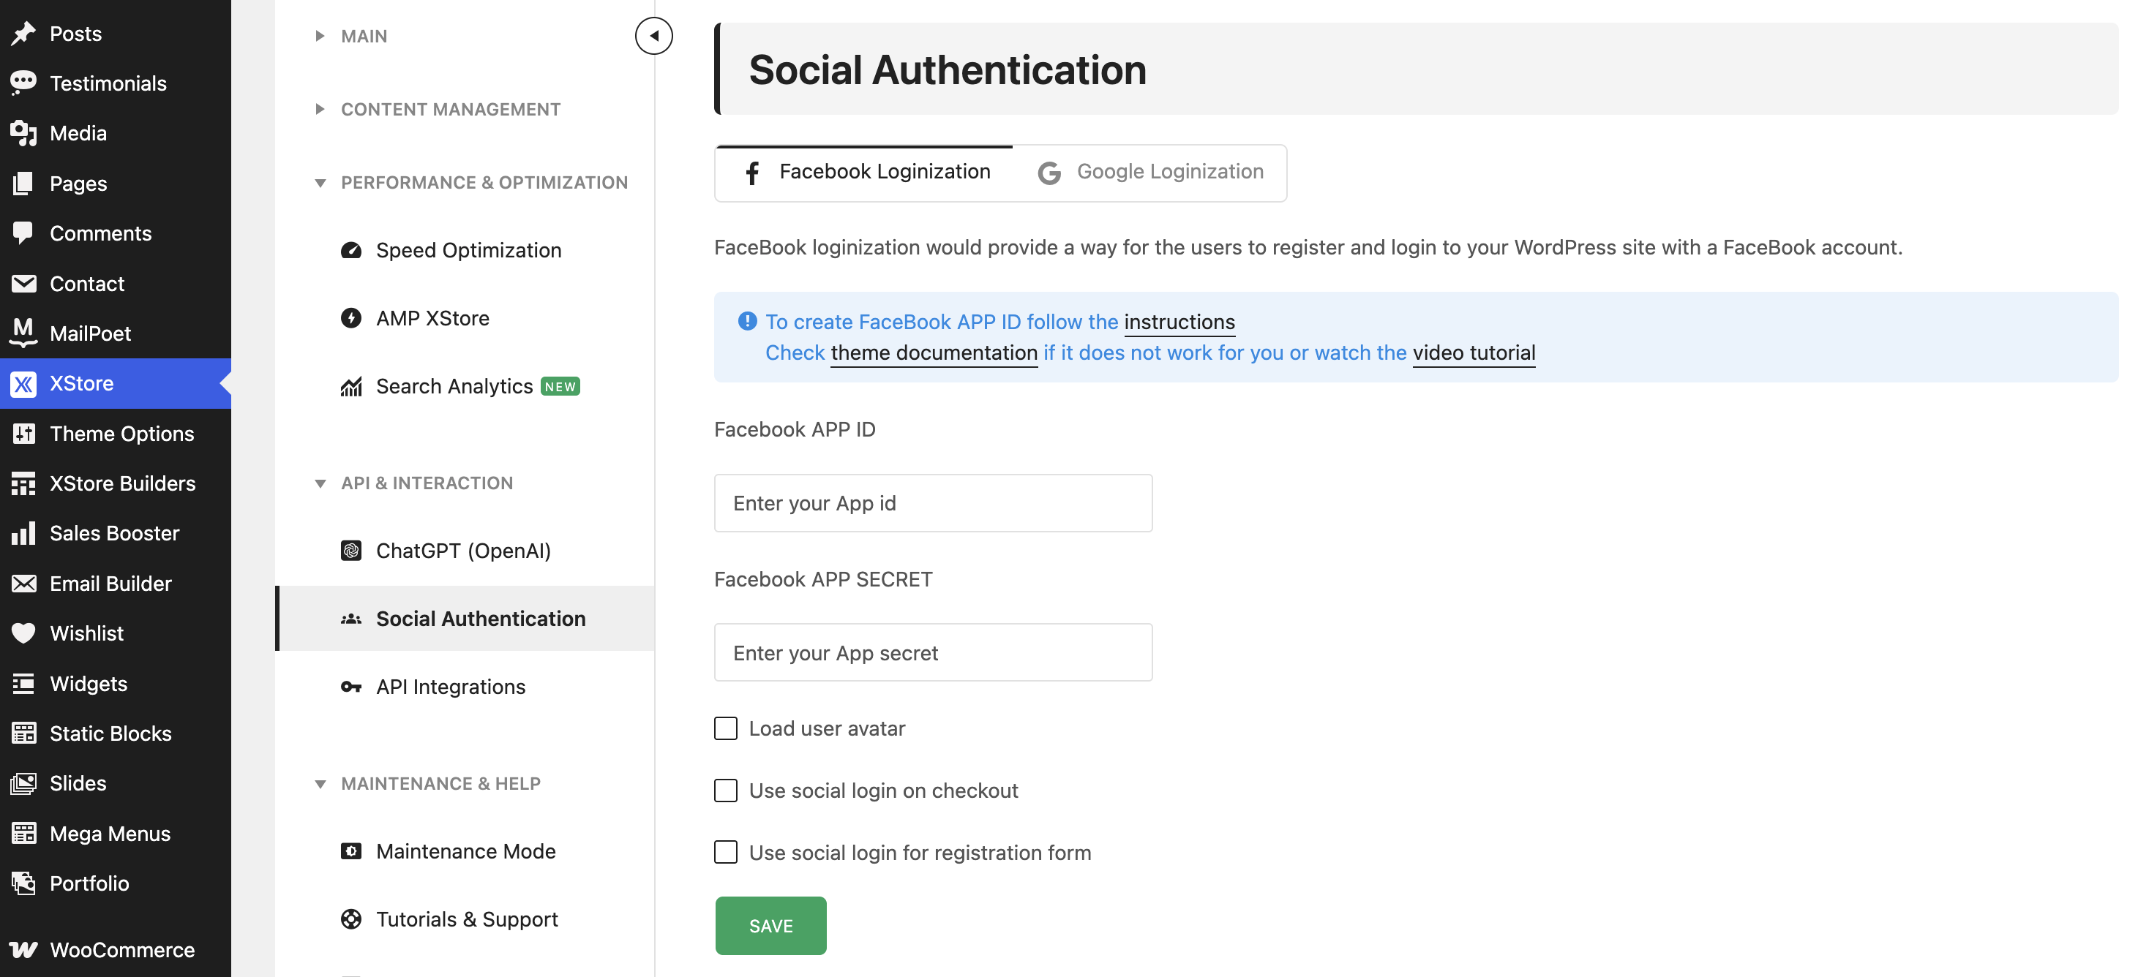Open Maintenance Mode settings
This screenshot has width=2138, height=977.
click(x=465, y=851)
